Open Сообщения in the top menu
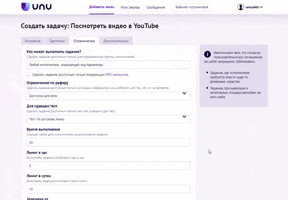 [156, 7]
